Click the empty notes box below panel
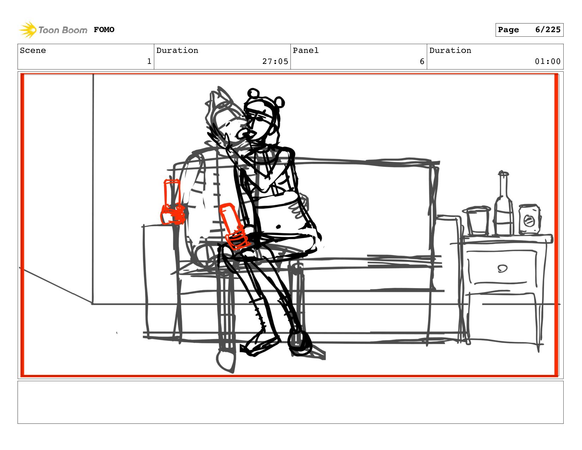The height and width of the screenshot is (450, 582). pyautogui.click(x=290, y=402)
